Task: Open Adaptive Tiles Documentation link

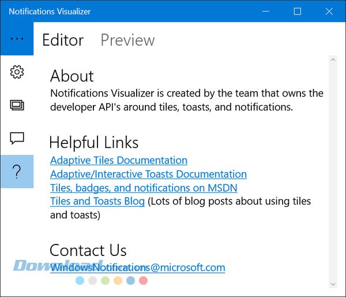Action: click(119, 161)
